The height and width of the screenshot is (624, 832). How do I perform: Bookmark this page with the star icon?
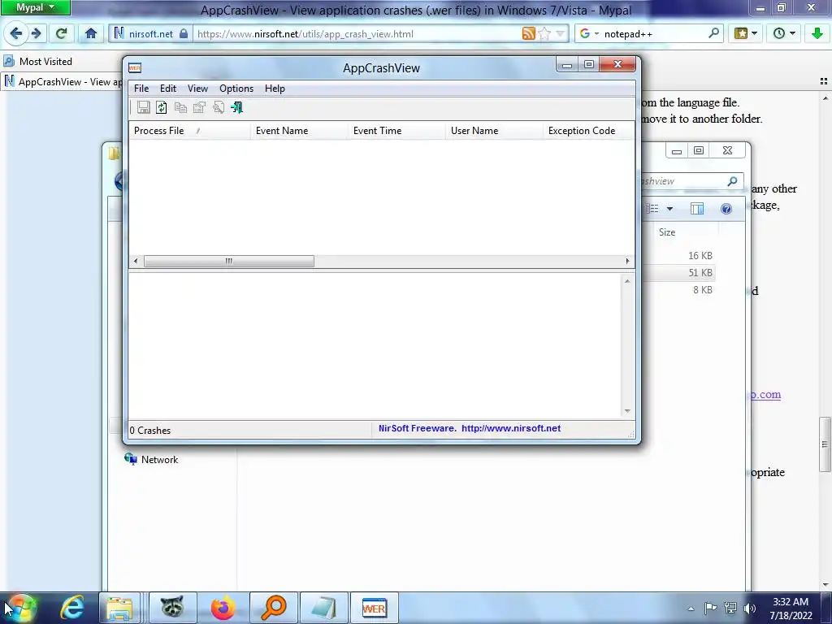coord(544,33)
